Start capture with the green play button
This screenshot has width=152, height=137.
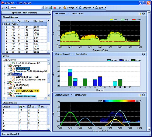click(x=47, y=8)
